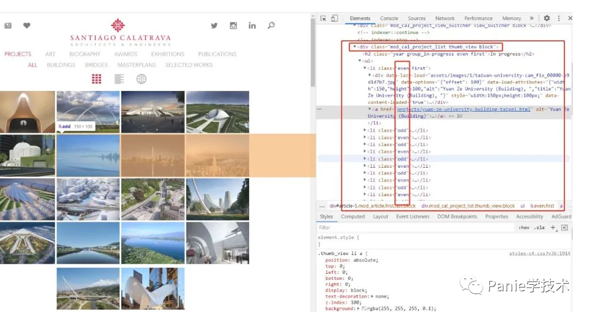Switch to the list view icon
This screenshot has height=312, width=589.
pos(119,79)
